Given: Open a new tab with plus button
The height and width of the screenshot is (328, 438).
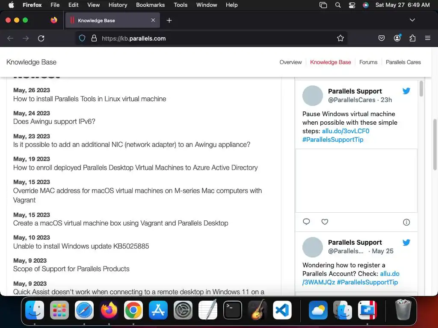Looking at the screenshot, I should pyautogui.click(x=169, y=20).
